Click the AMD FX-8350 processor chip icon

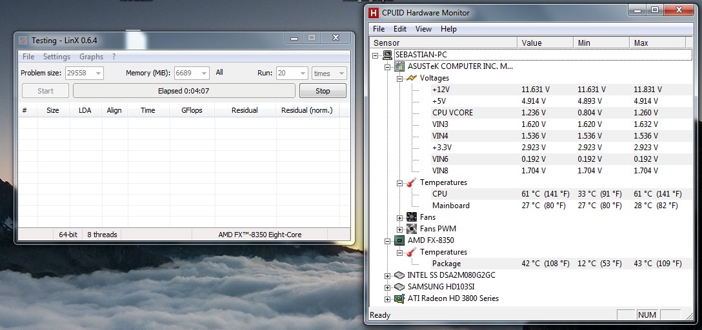pos(399,240)
